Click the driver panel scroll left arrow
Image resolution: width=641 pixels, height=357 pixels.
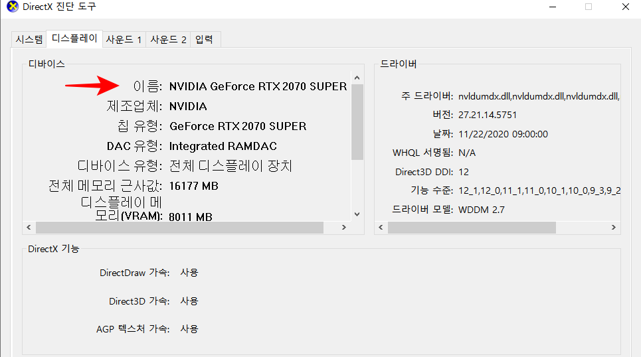pyautogui.click(x=381, y=228)
